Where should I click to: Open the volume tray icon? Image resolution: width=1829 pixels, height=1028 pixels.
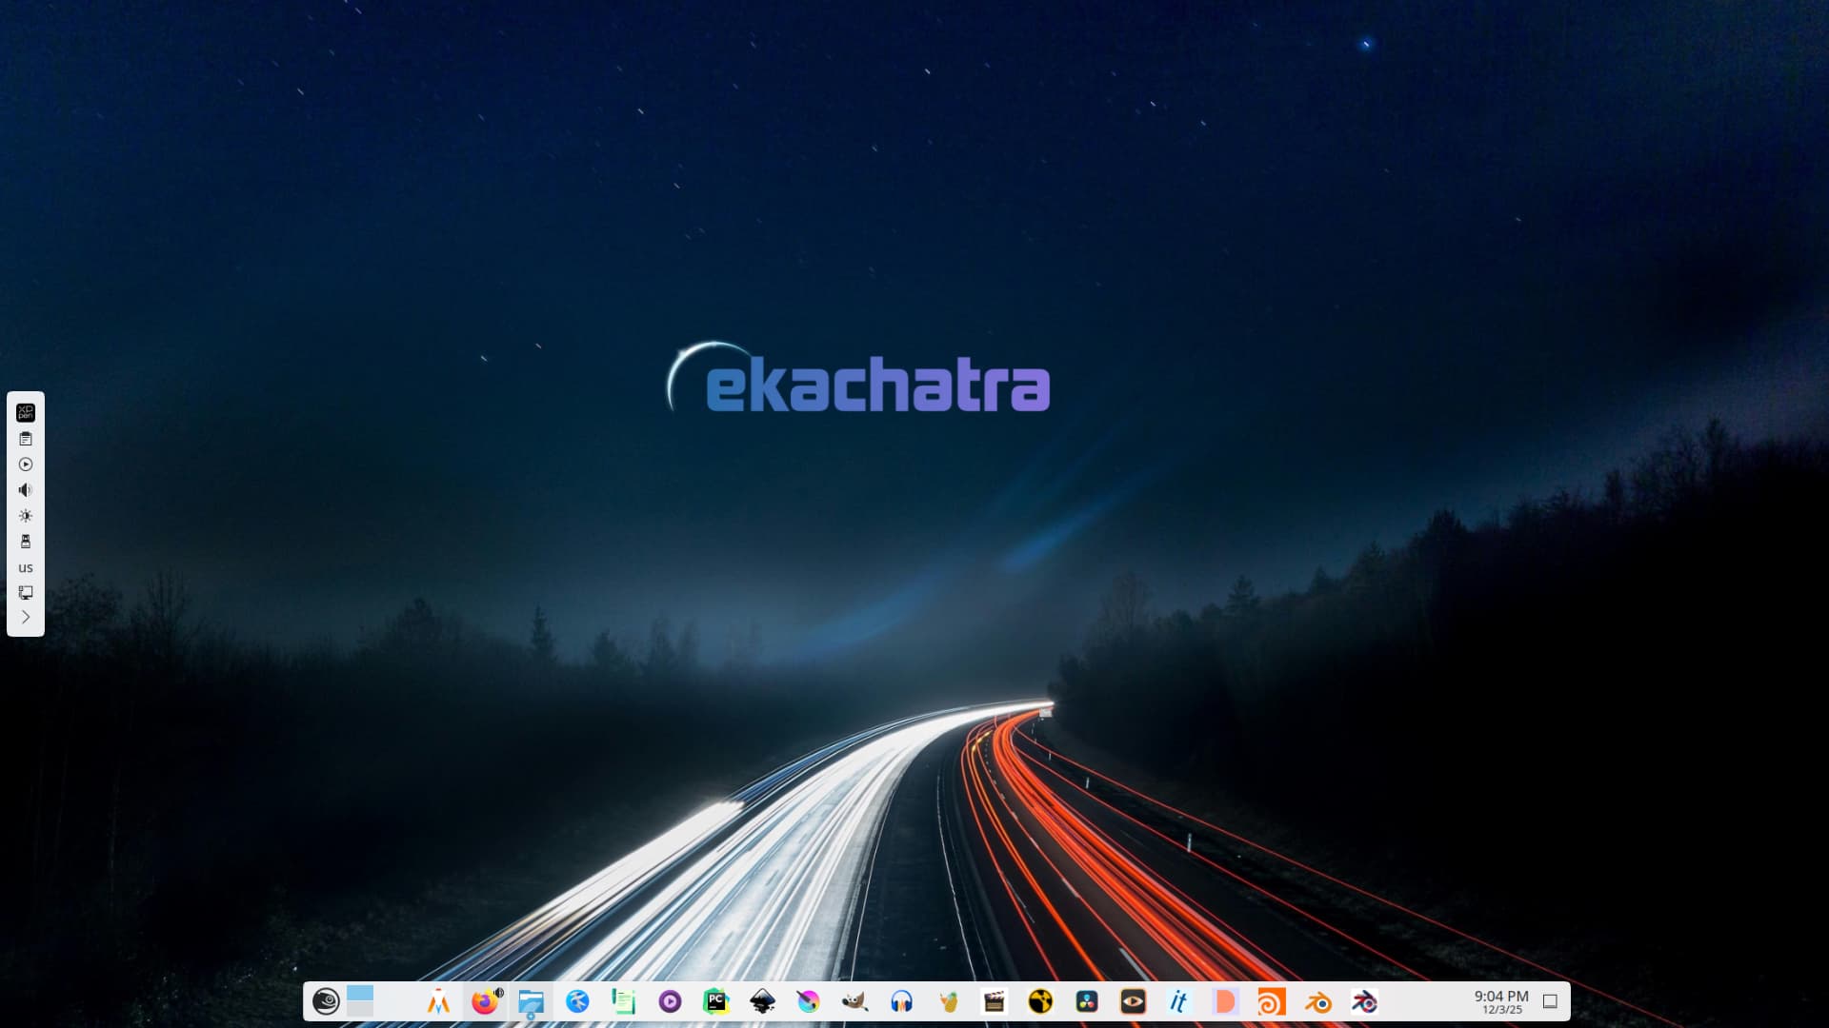26,490
